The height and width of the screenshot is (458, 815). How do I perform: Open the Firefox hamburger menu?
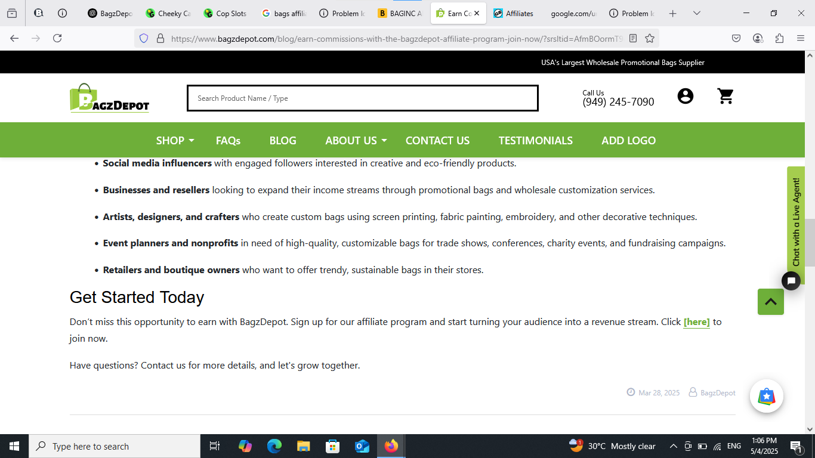tap(801, 38)
